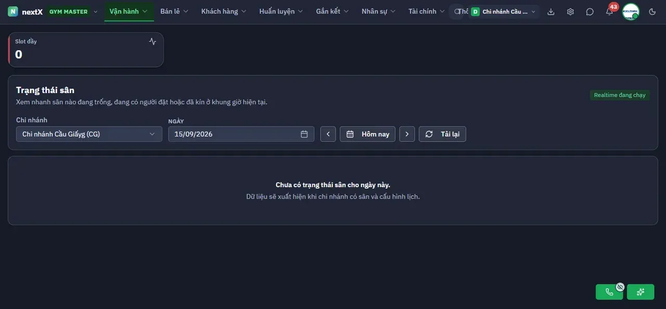
Task: Toggle dark mode moon icon
Action: (652, 11)
